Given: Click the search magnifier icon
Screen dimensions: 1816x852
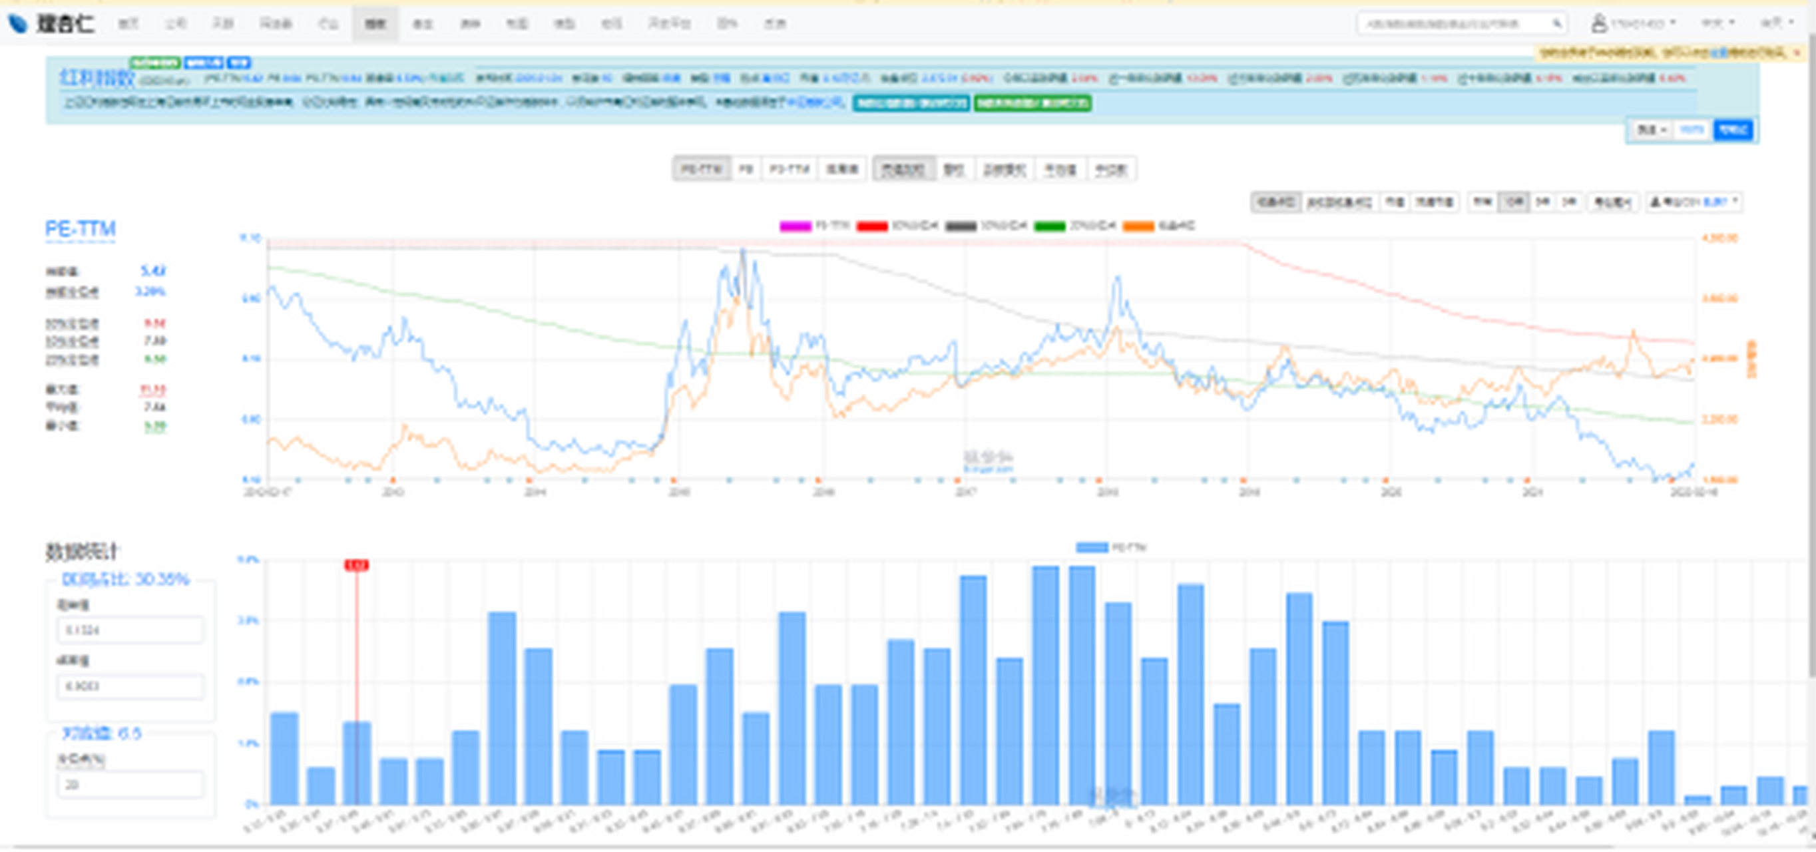Looking at the screenshot, I should (x=1556, y=24).
